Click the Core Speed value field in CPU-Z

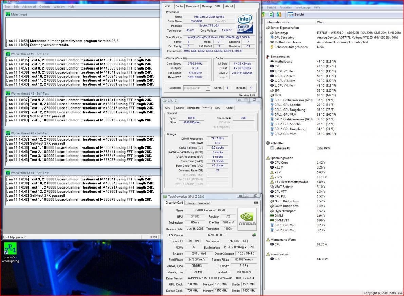[195, 64]
